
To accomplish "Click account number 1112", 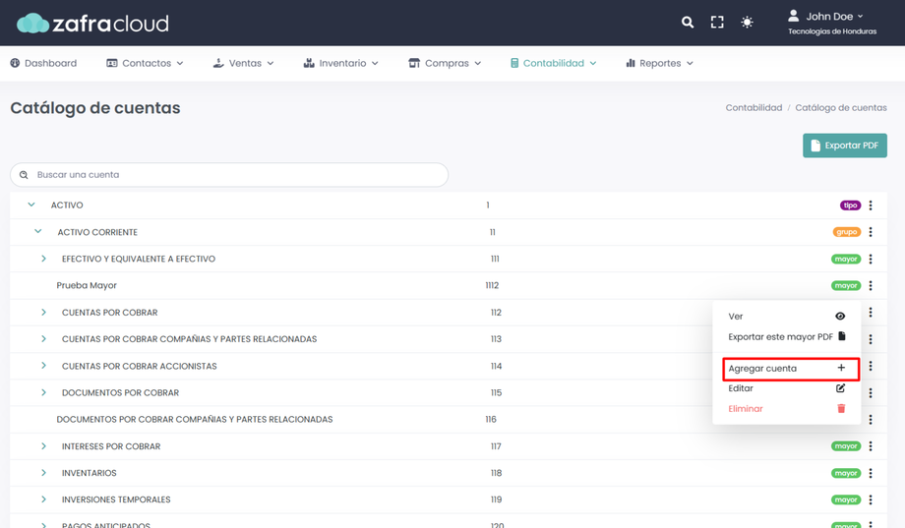I will [x=492, y=286].
